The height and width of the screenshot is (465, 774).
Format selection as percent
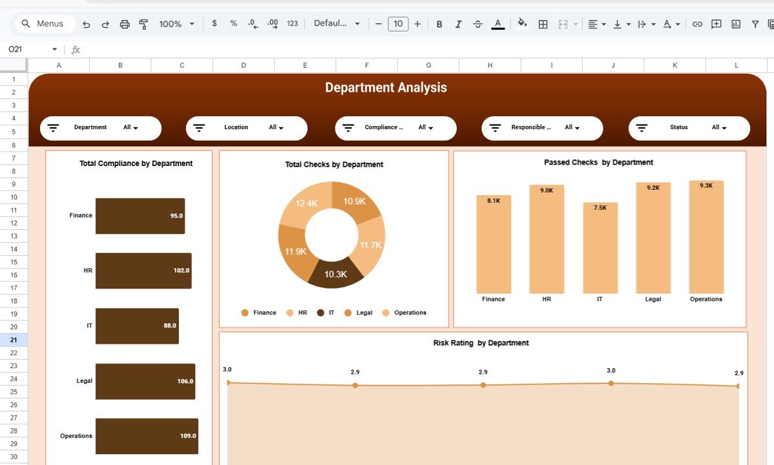(x=233, y=23)
